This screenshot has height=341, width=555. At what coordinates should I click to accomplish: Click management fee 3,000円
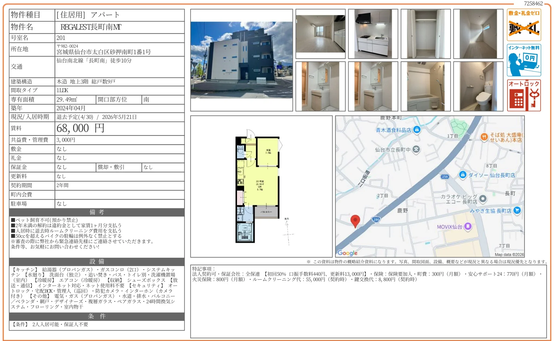pos(66,140)
